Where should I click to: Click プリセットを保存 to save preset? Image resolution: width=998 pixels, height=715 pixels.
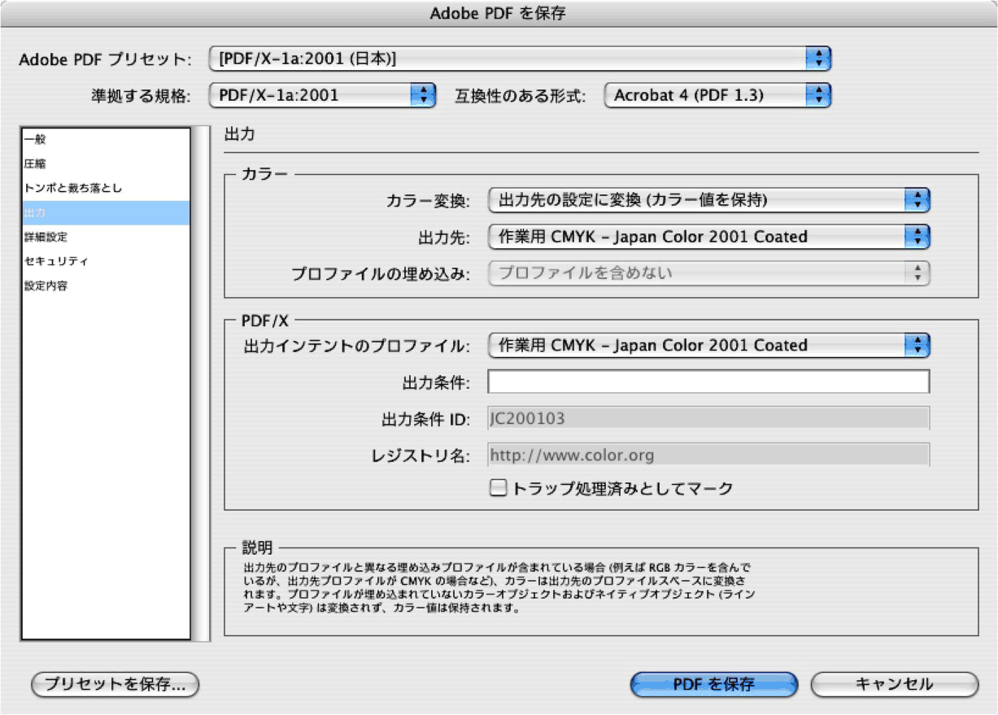coord(114,684)
